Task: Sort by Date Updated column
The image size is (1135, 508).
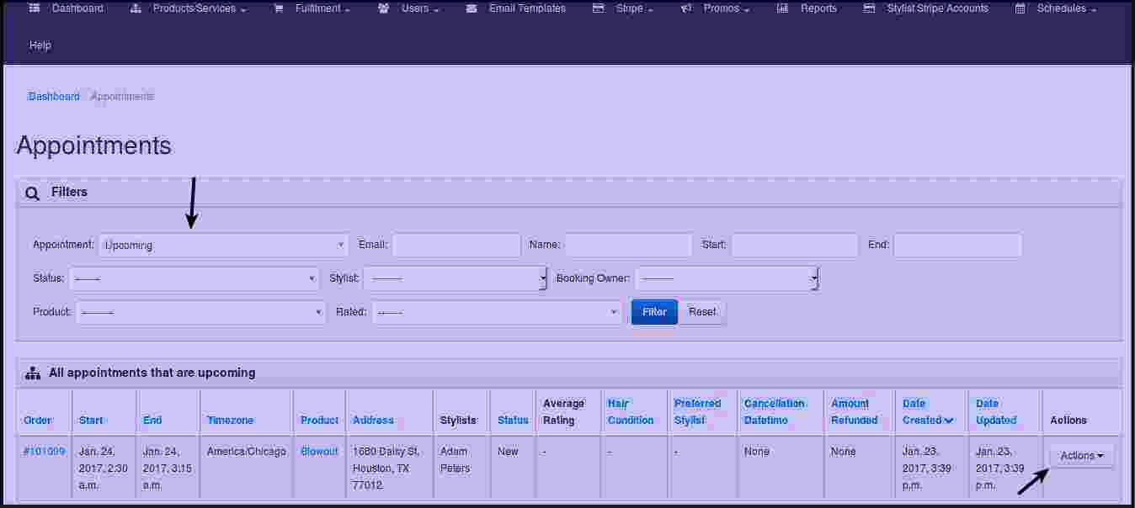Action: click(996, 412)
